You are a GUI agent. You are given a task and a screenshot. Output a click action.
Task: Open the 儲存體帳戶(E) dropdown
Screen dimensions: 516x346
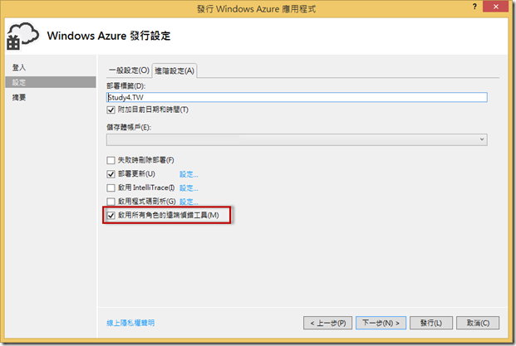297,139
